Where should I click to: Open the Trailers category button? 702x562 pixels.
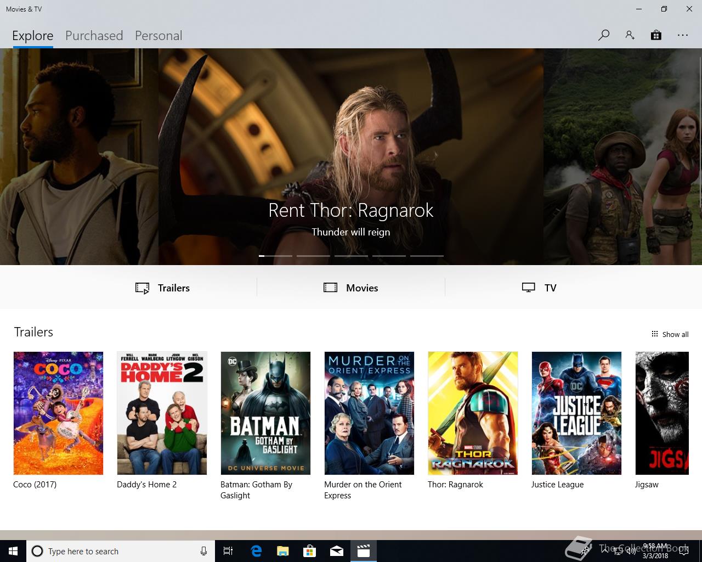pos(162,288)
